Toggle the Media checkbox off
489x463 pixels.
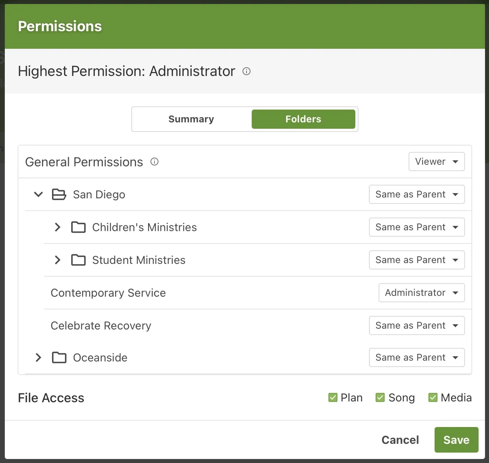[433, 397]
